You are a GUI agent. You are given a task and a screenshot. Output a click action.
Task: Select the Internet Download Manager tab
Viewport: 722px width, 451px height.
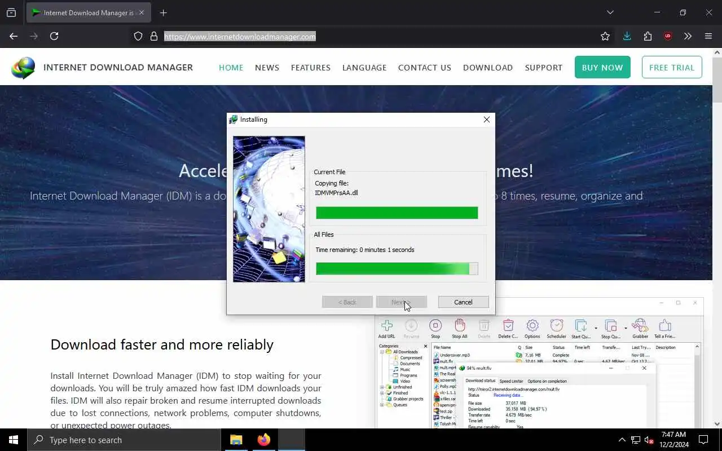tap(89, 12)
